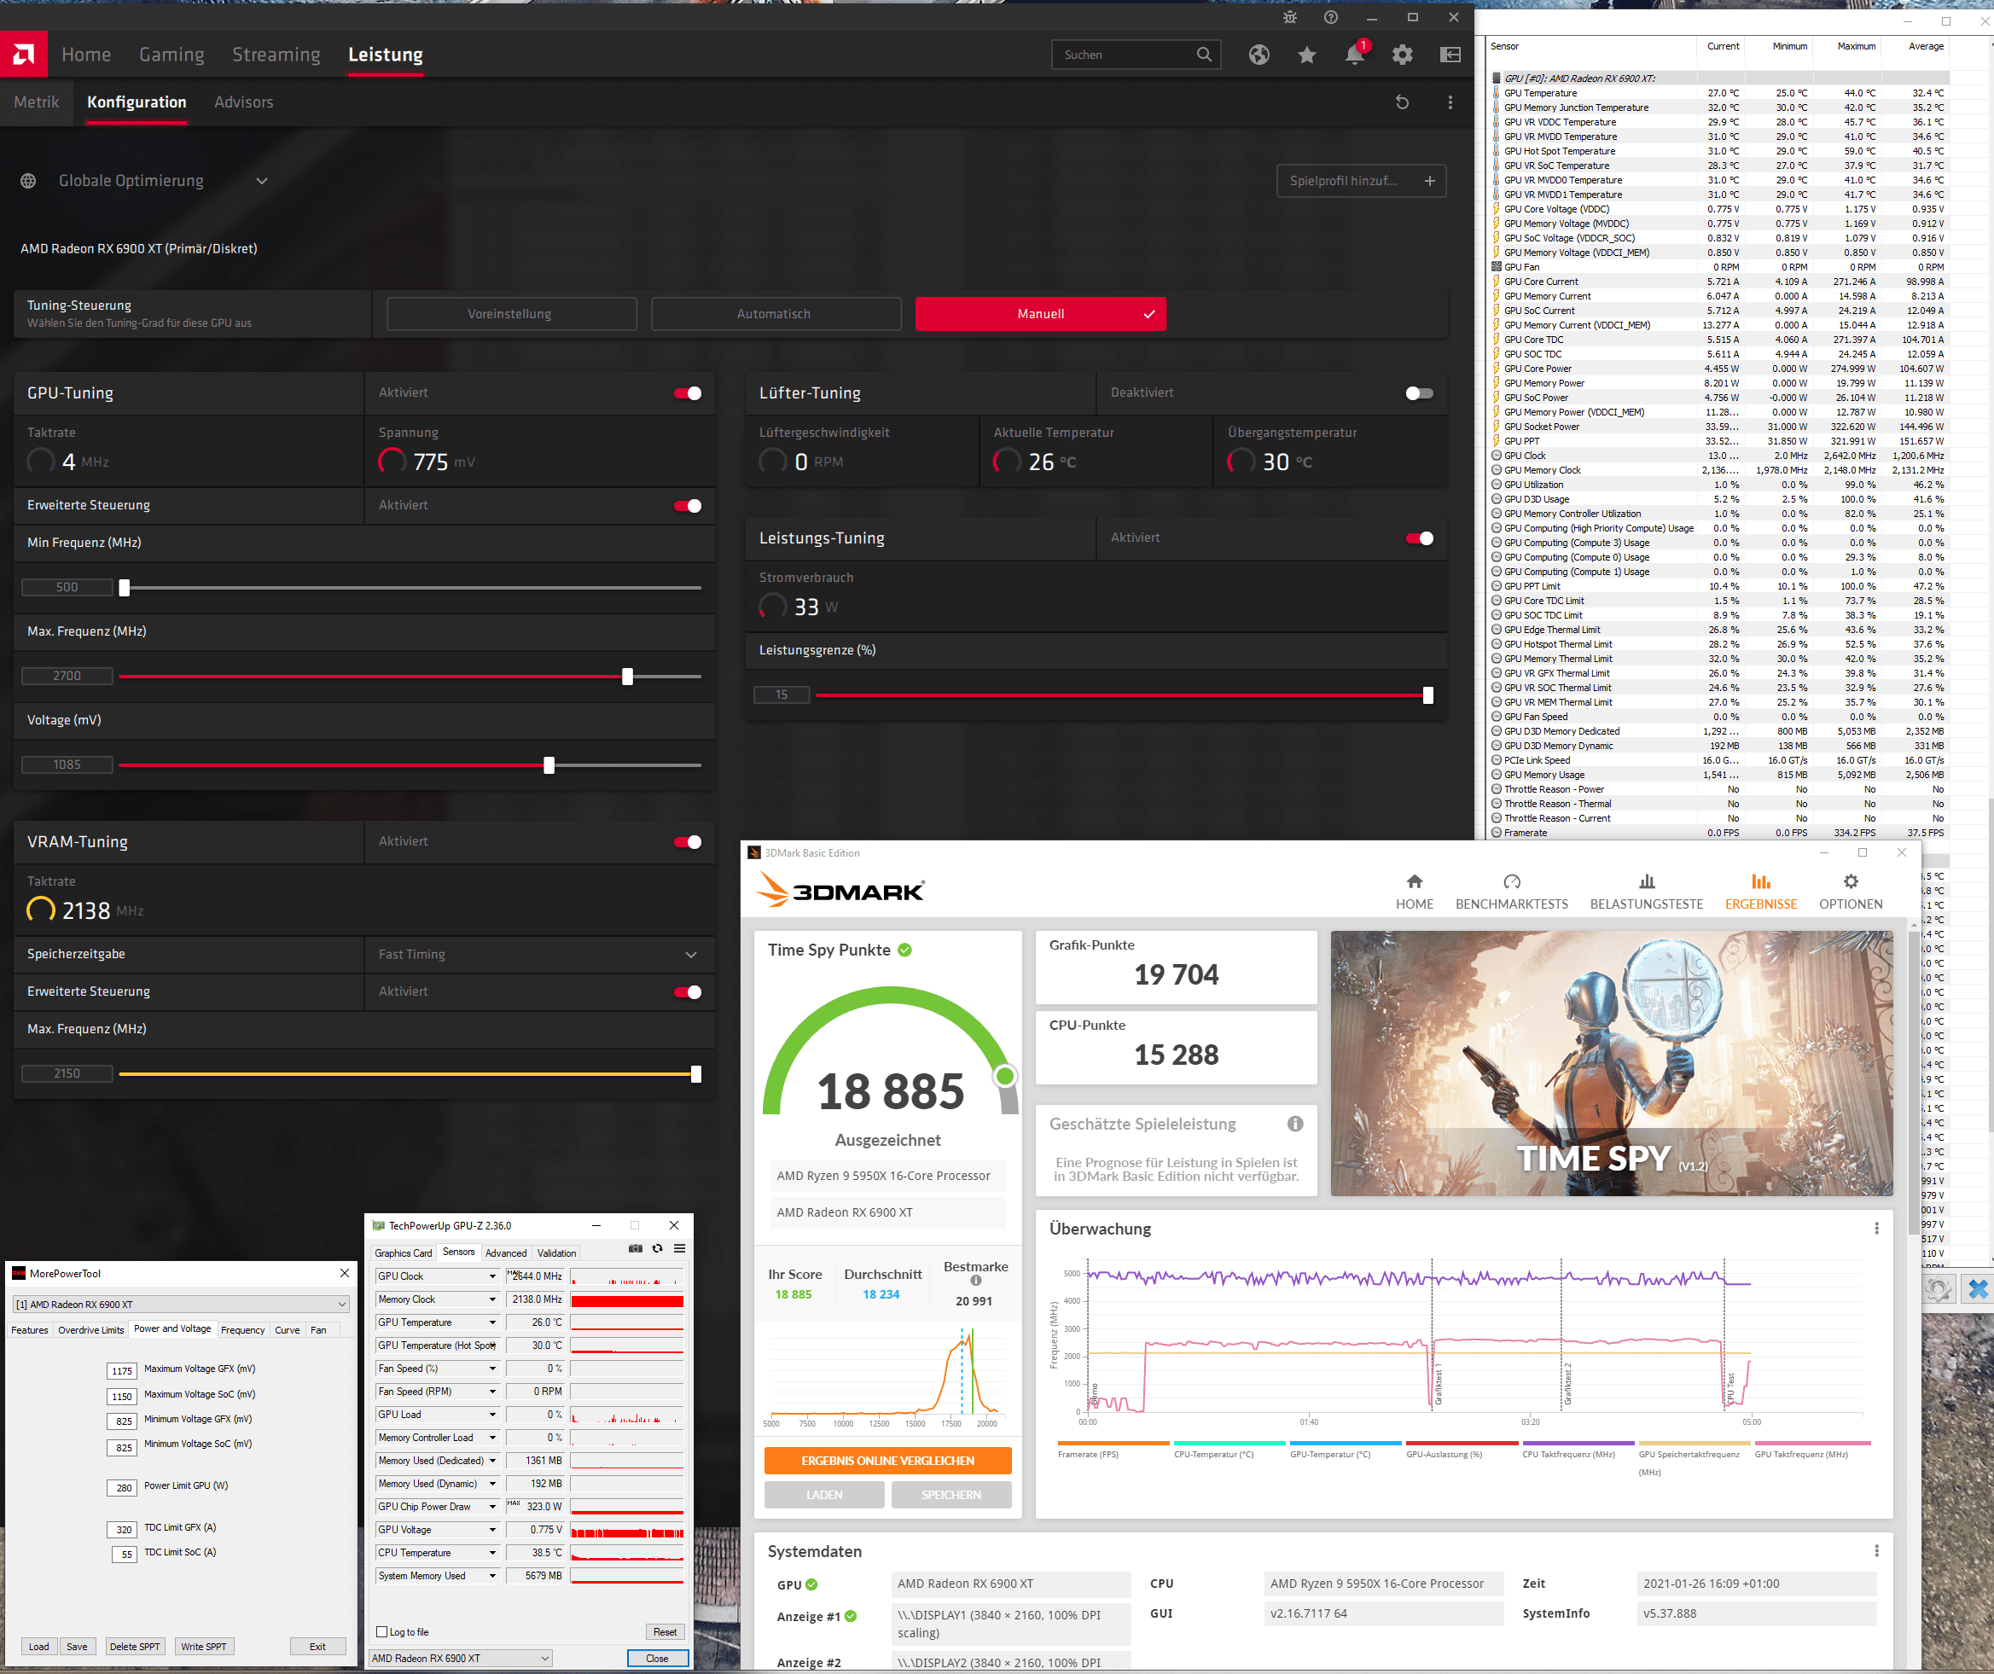1994x1674 pixels.
Task: Click the Max. Frequenz GPU slider handle
Action: click(628, 677)
